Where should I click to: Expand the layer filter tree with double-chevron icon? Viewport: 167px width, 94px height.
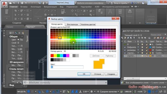pyautogui.click(x=122, y=41)
